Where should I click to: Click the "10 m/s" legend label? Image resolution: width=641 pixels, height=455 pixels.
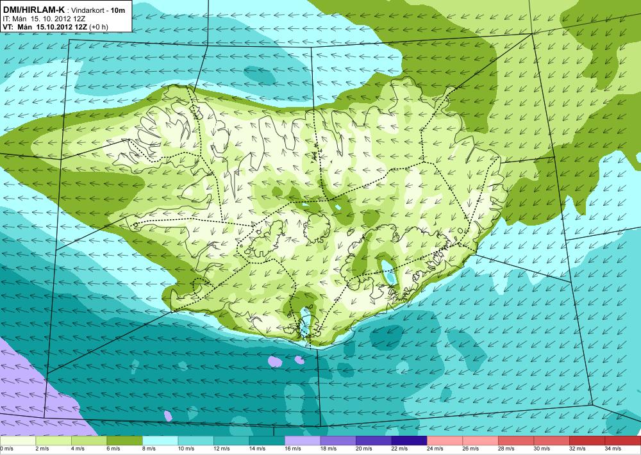186,449
